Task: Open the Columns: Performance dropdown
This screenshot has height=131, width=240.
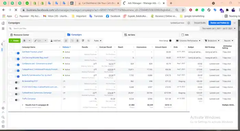Action: (x=188, y=40)
